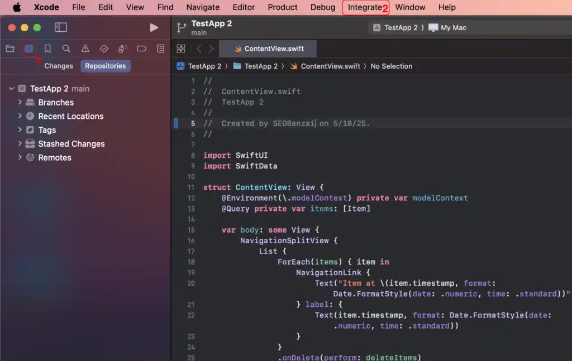This screenshot has height=361, width=572.
Task: Click the Remotes globe icon
Action: click(30, 157)
